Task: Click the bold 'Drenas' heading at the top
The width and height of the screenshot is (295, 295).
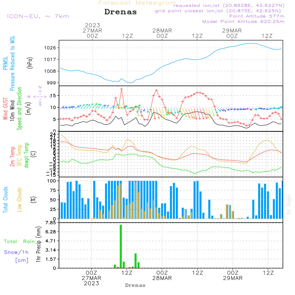Action: (121, 12)
